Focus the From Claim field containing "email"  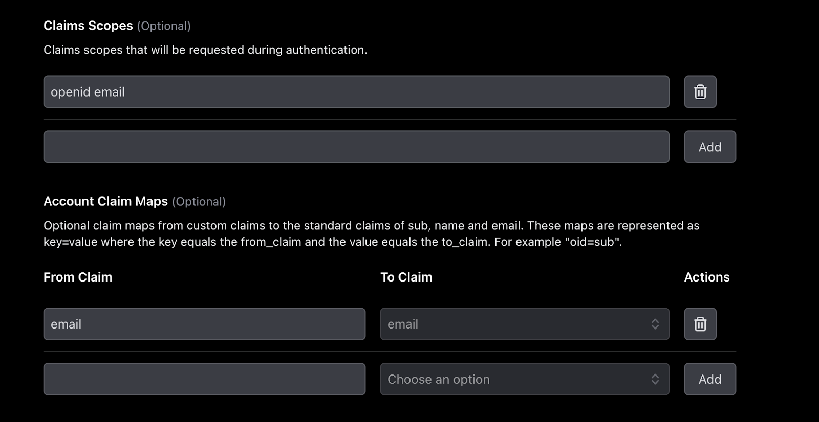(204, 324)
